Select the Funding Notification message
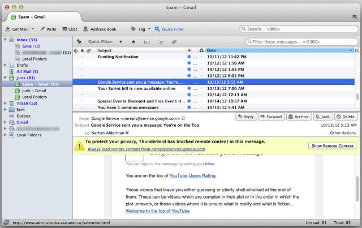The image size is (362, 228). click(214, 57)
